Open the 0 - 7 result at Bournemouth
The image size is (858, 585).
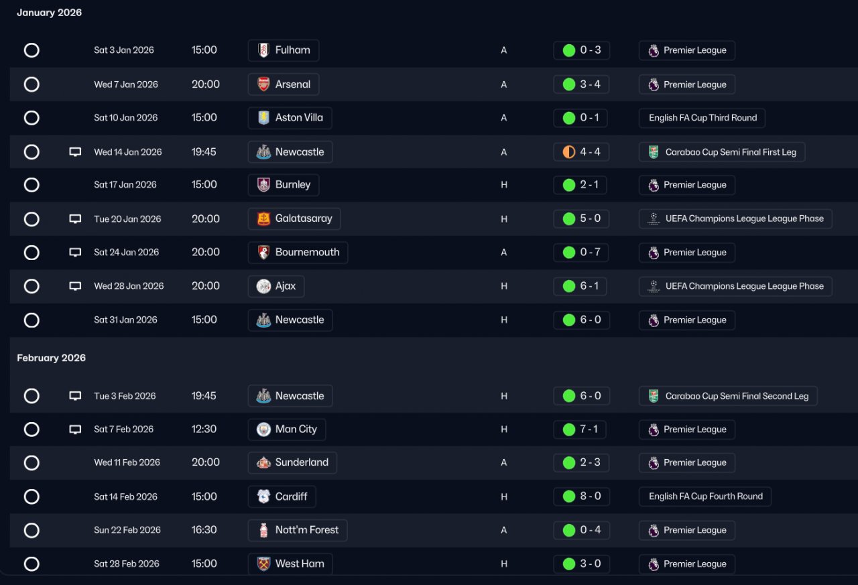(581, 253)
